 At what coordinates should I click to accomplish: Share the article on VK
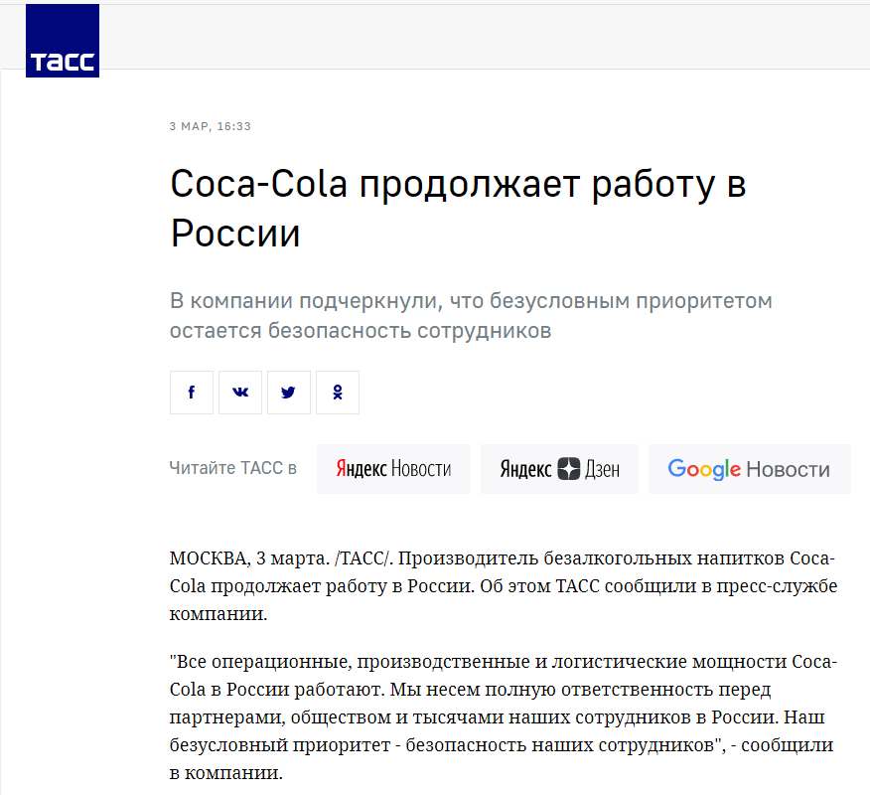pos(240,393)
